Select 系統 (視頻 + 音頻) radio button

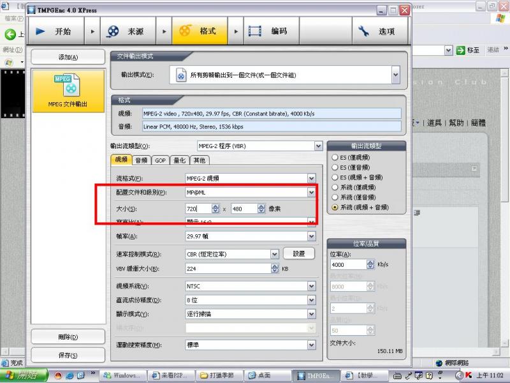[x=335, y=207]
